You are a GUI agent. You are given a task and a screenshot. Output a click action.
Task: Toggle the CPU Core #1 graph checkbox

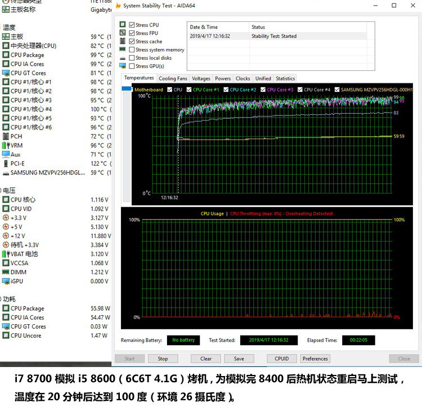(x=189, y=90)
